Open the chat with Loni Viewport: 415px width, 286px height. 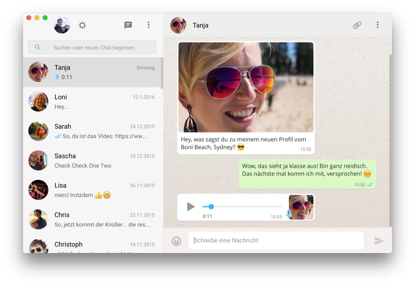point(93,102)
